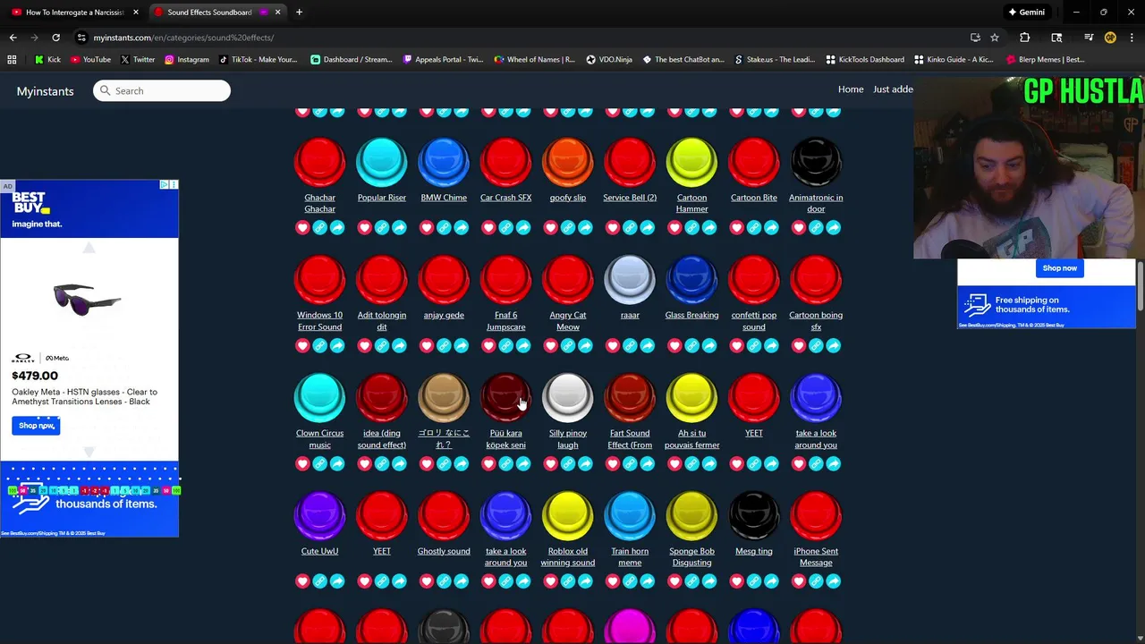Favorite the Fnaf 6 Jumpscare sound
This screenshot has width=1145, height=644.
pos(488,346)
